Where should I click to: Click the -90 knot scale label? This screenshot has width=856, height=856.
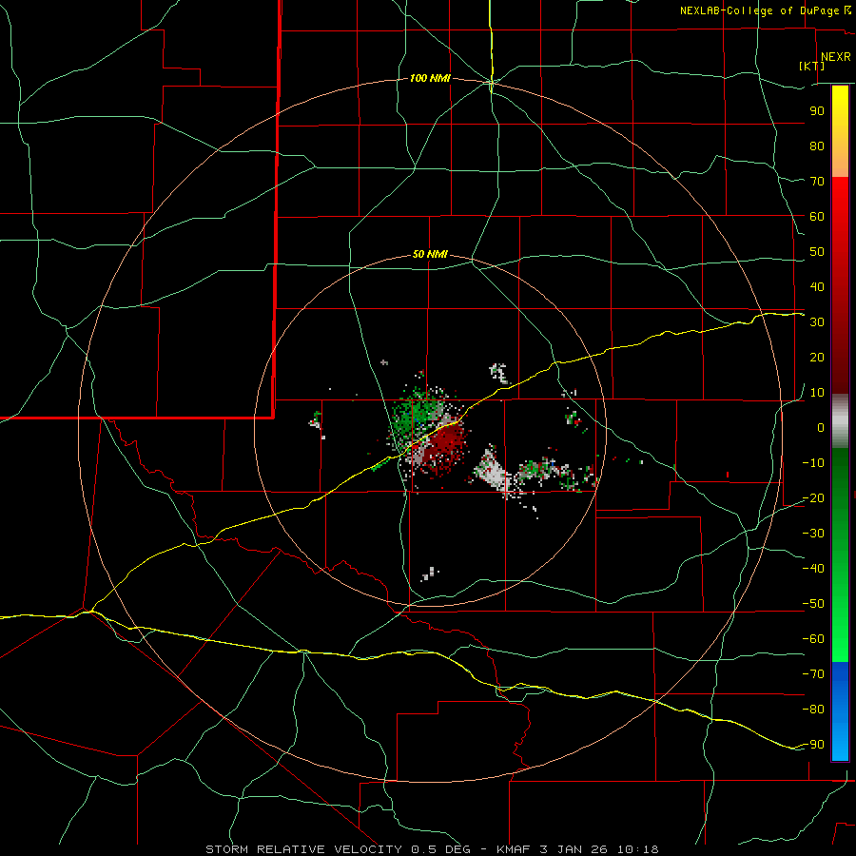tap(813, 745)
